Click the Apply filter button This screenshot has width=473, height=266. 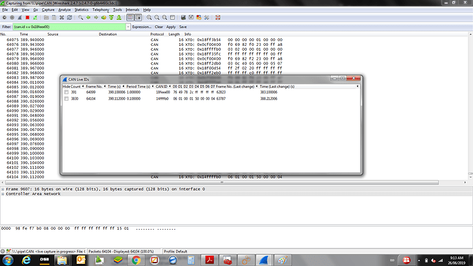point(171,27)
